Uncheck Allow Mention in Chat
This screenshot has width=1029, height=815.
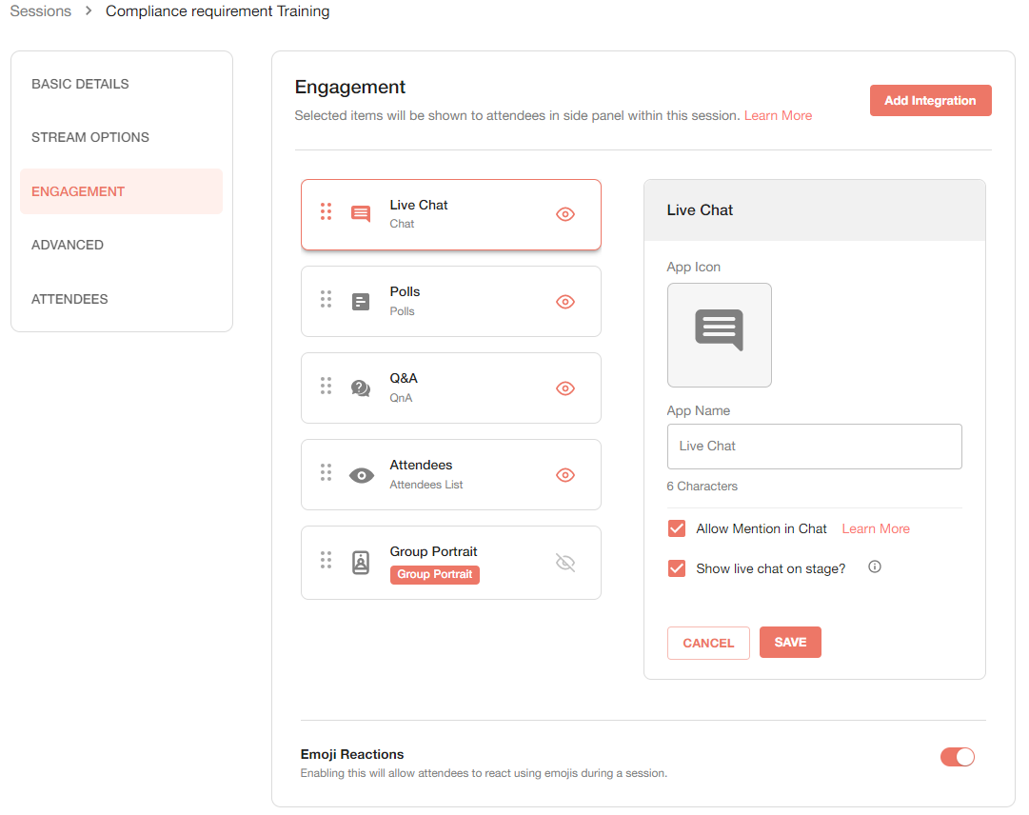point(677,528)
